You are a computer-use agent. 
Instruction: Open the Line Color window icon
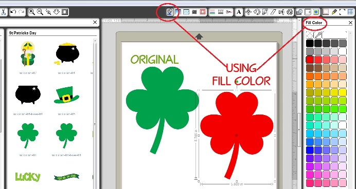tap(212, 12)
